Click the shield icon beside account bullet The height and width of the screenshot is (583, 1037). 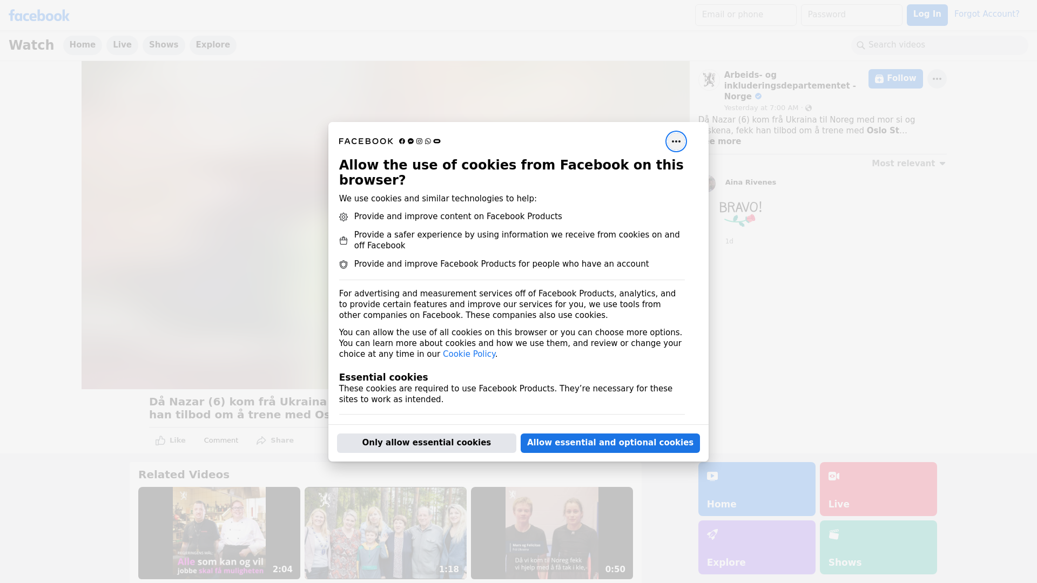[344, 265]
